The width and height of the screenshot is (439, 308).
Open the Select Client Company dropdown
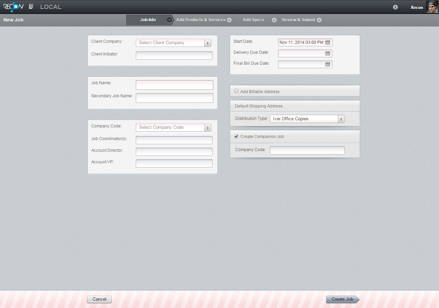[174, 43]
